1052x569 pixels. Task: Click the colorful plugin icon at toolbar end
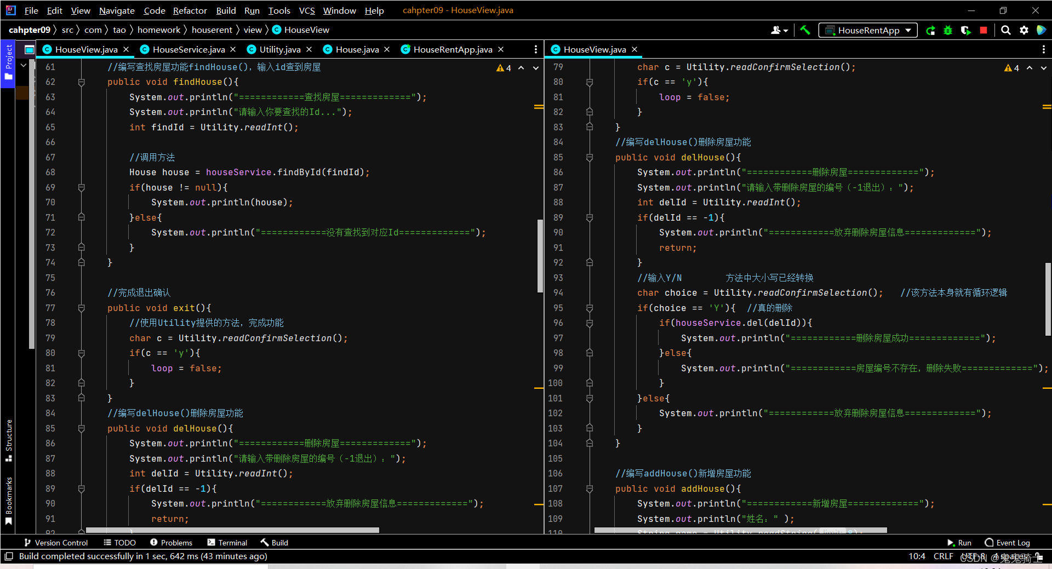[1042, 31]
